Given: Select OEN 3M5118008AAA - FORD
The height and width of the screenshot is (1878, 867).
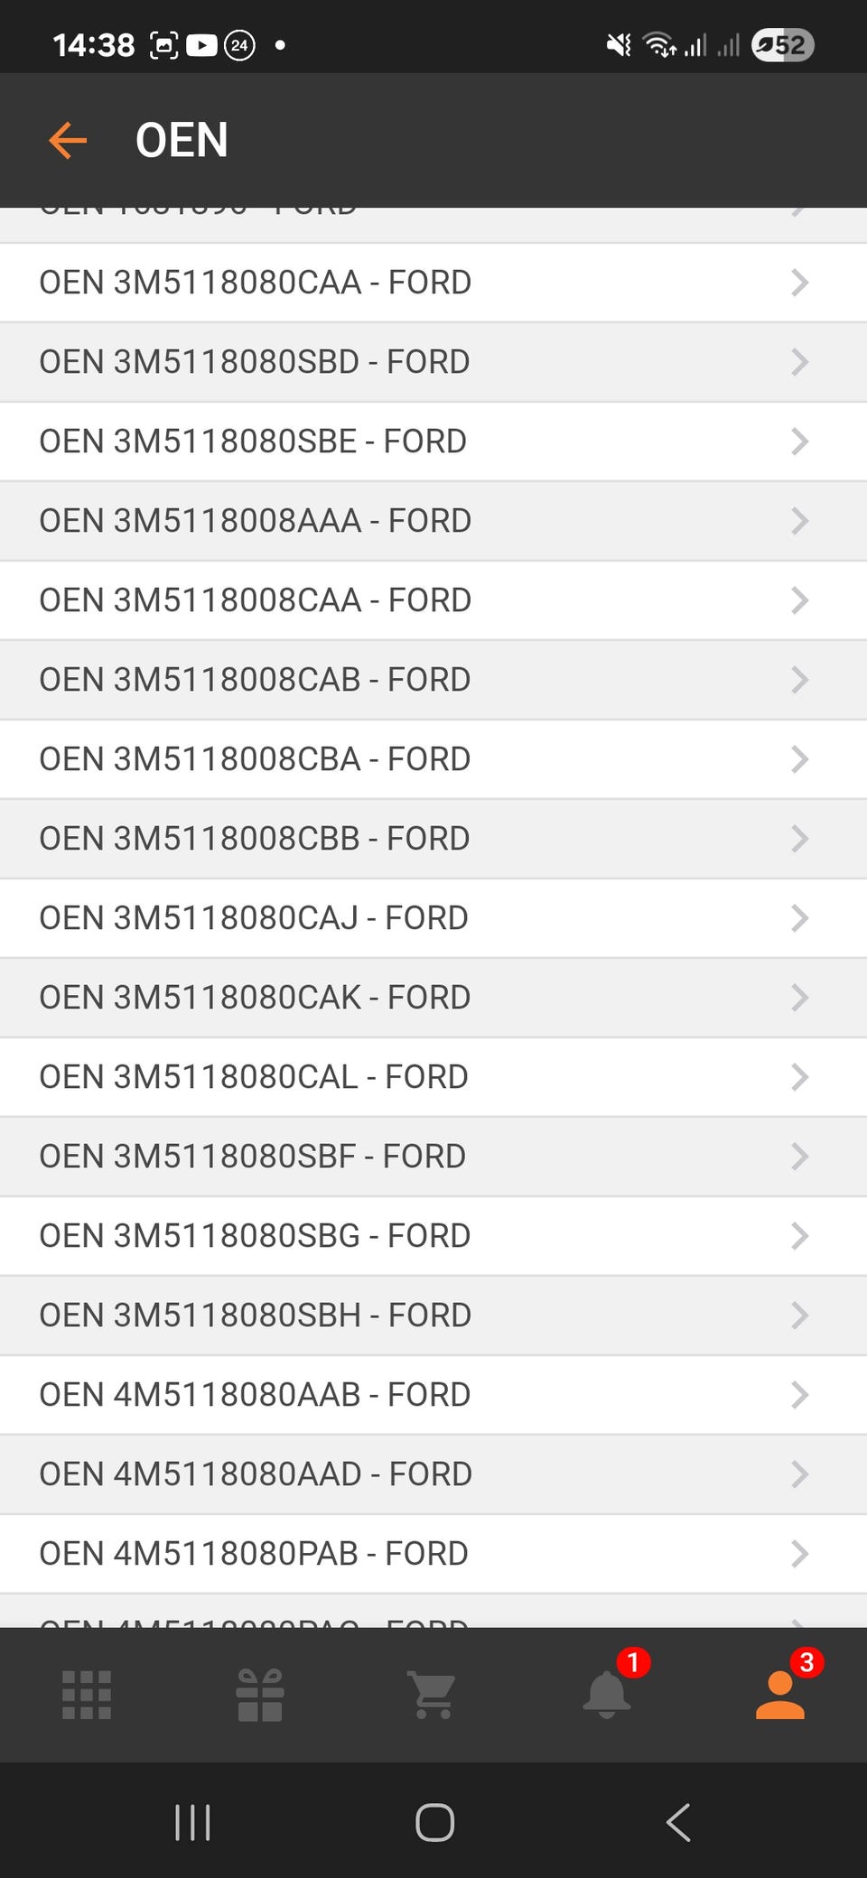Looking at the screenshot, I should pyautogui.click(x=433, y=521).
